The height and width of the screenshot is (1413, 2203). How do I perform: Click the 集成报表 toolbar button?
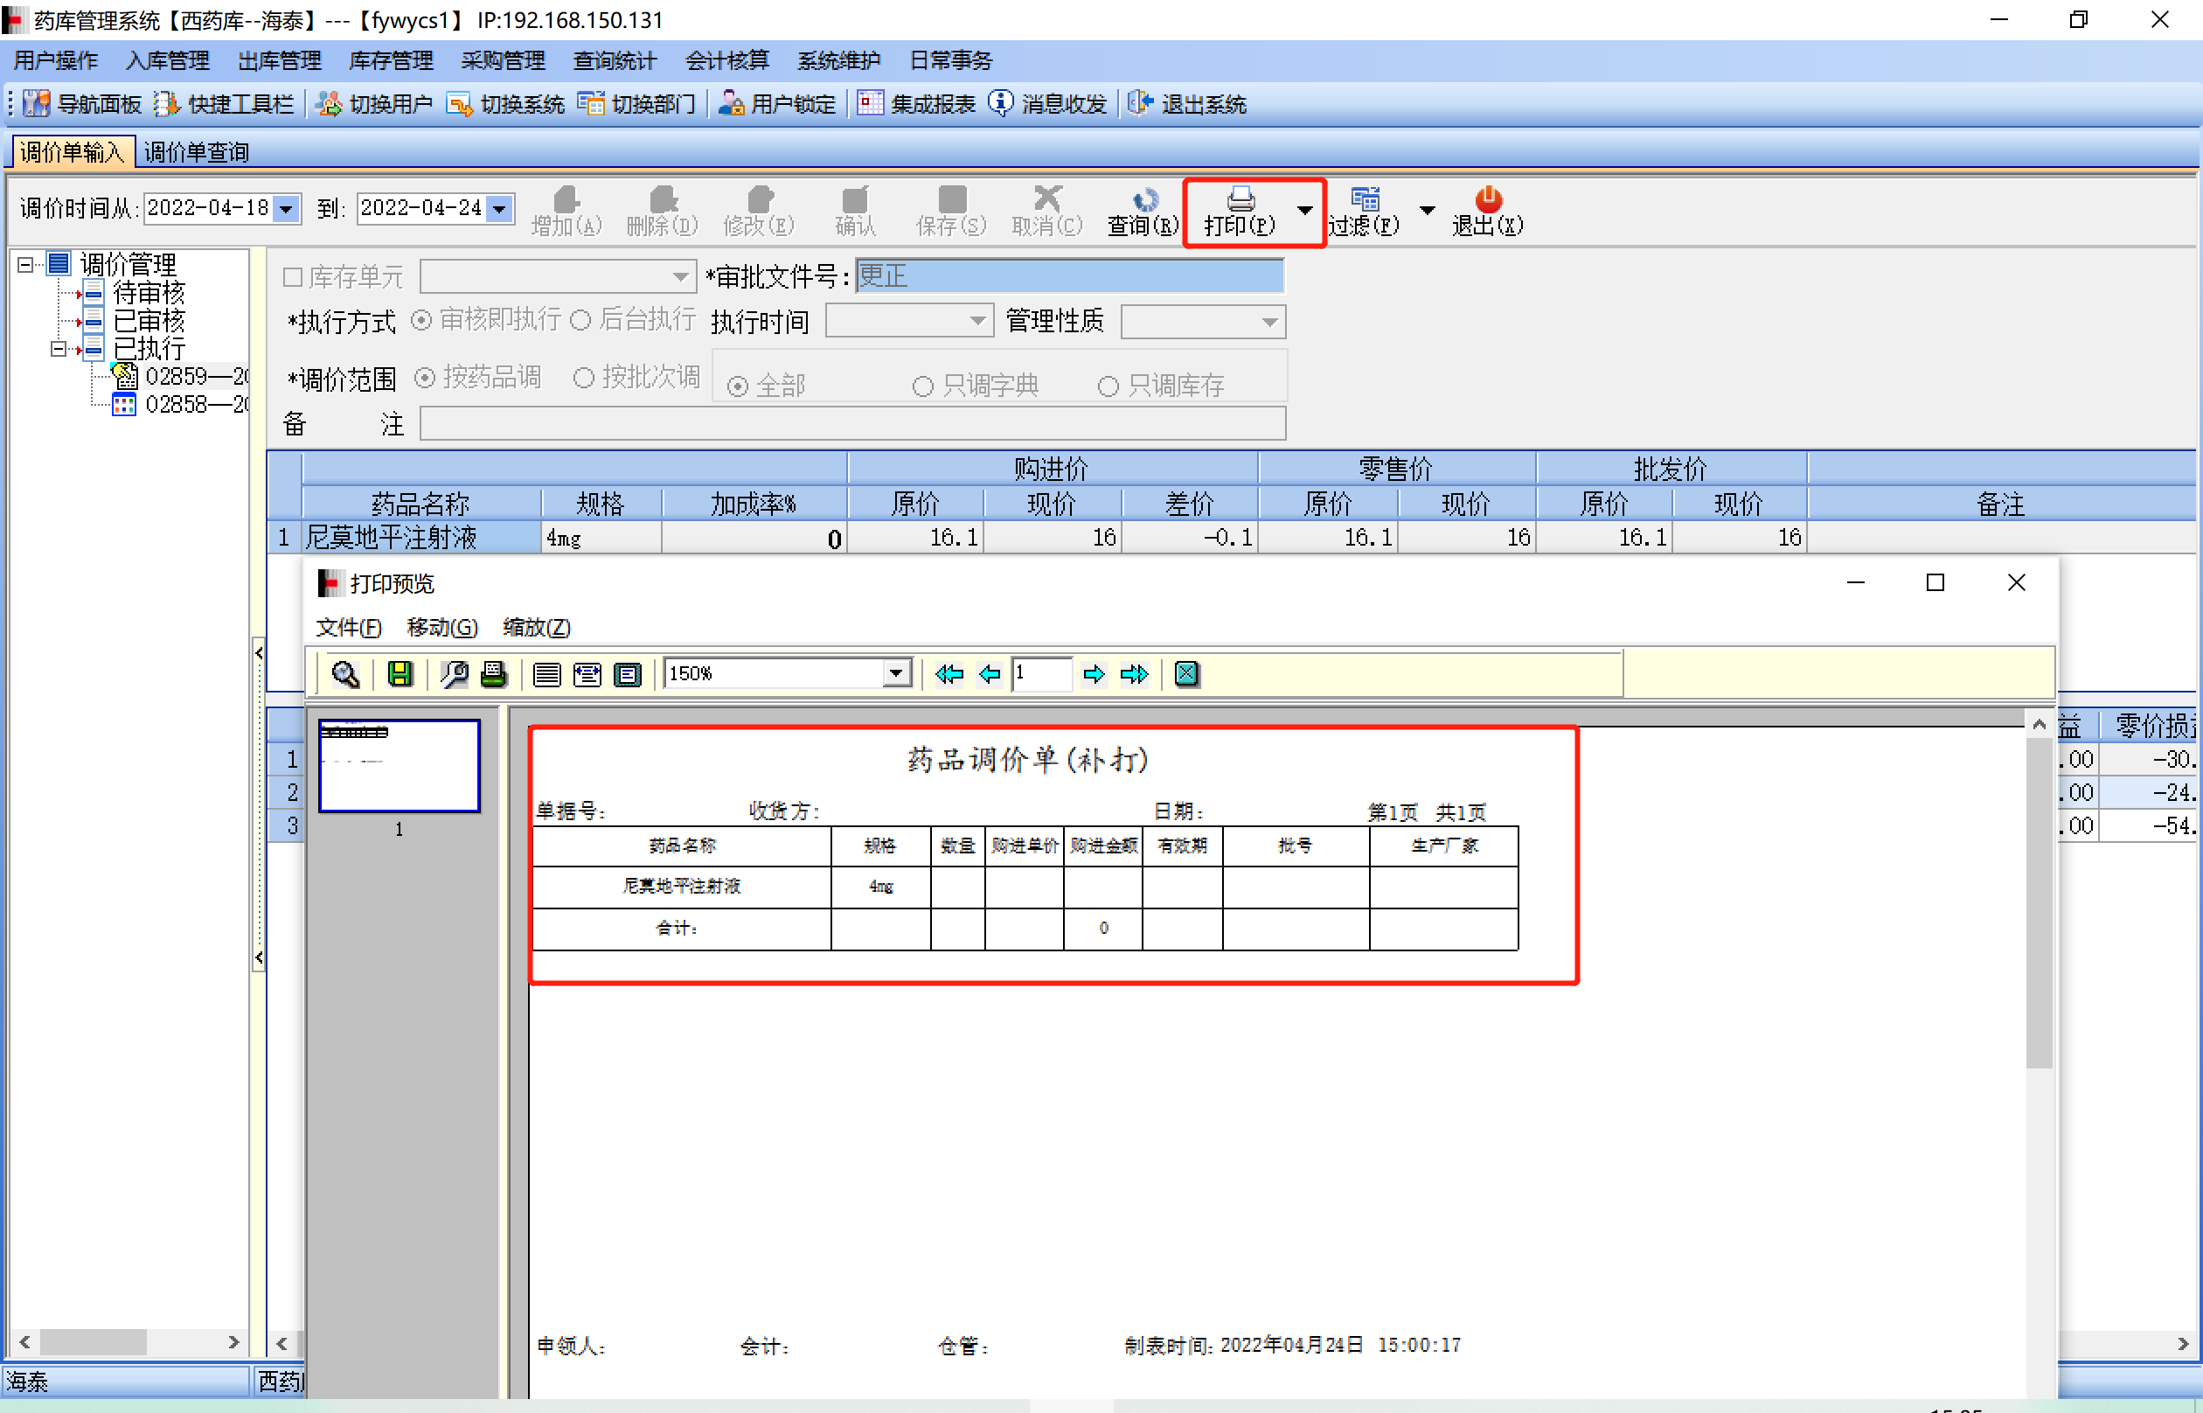pos(916,104)
